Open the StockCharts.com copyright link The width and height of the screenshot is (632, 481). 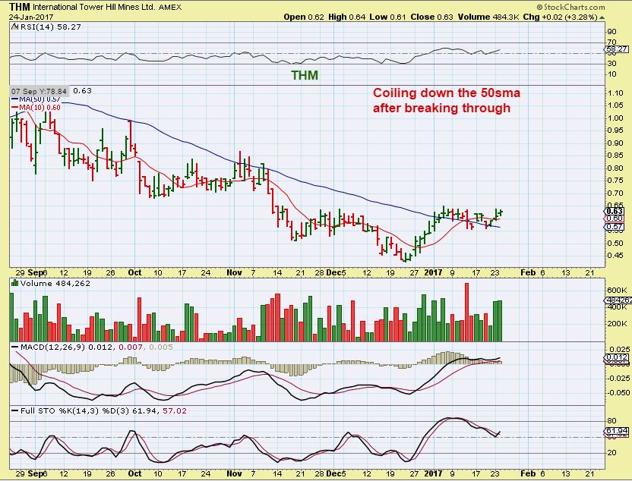point(570,8)
